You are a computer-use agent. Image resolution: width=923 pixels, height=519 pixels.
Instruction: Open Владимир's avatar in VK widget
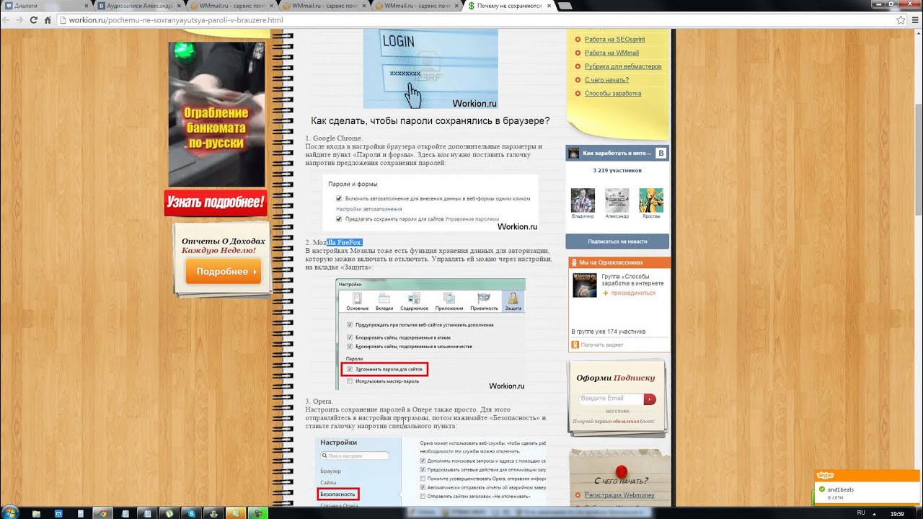(583, 200)
